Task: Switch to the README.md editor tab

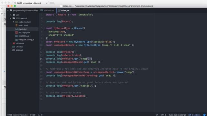Action: tap(48, 10)
